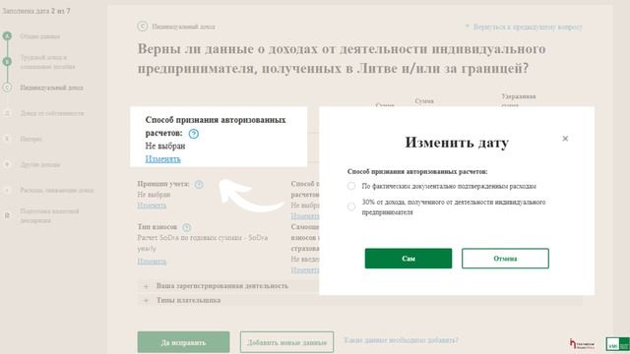Click the C circle icon in sidebar
Viewport: 630px width, 354px height.
[x=7, y=88]
